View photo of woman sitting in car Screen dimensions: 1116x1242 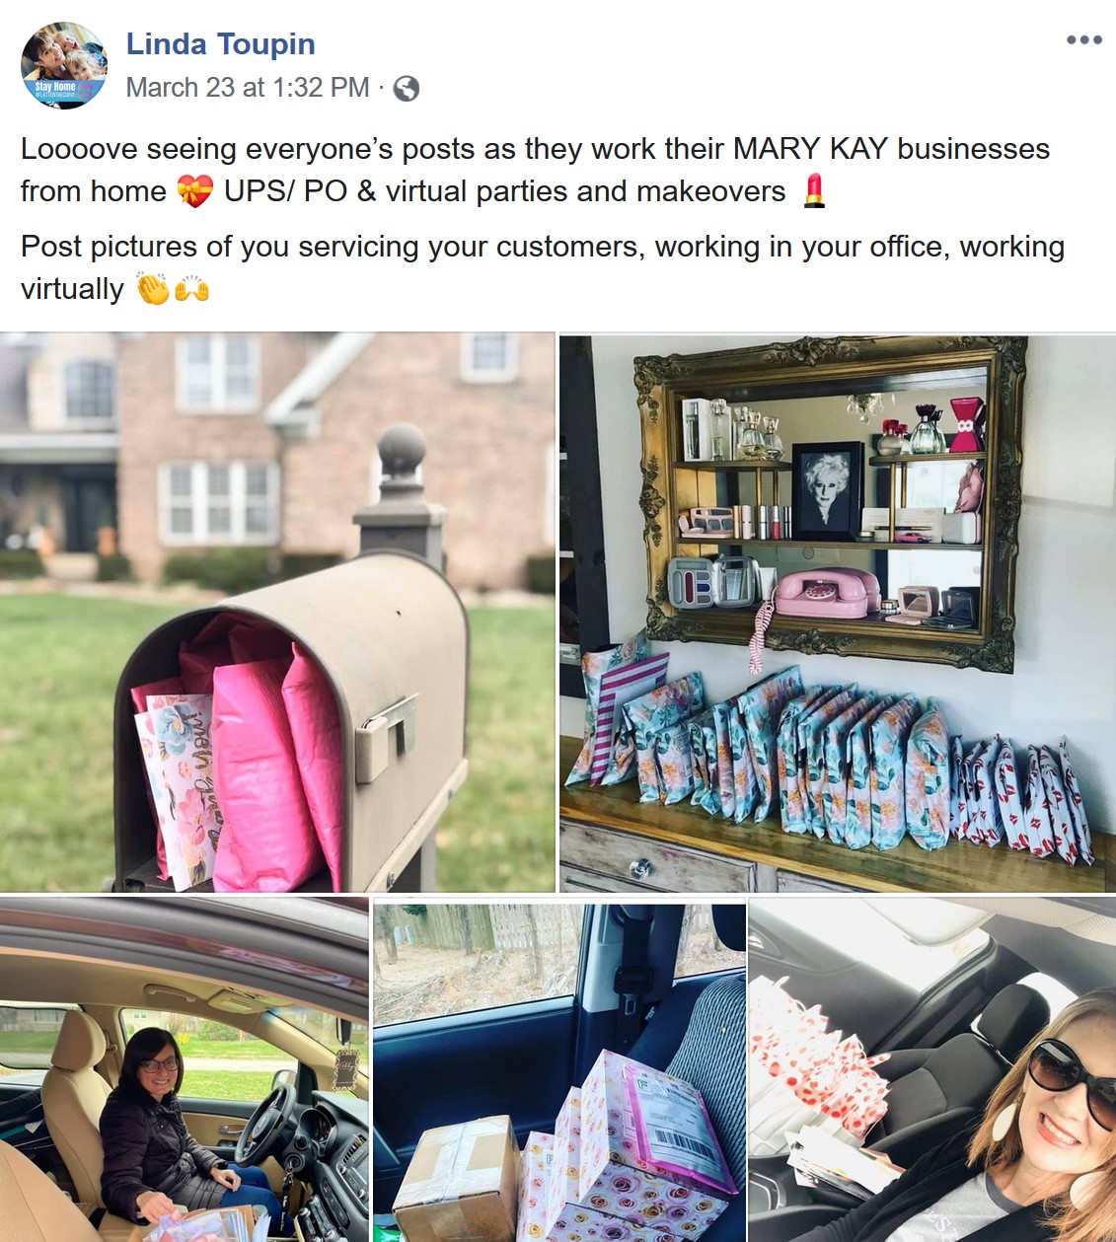(x=185, y=1069)
